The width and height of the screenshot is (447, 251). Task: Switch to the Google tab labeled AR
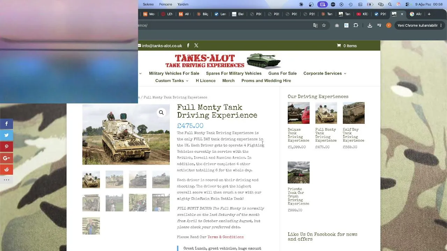click(416, 14)
